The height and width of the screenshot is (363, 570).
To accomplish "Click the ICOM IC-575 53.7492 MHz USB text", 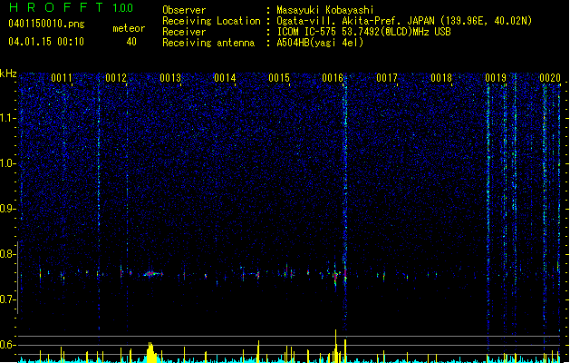I will click(363, 32).
